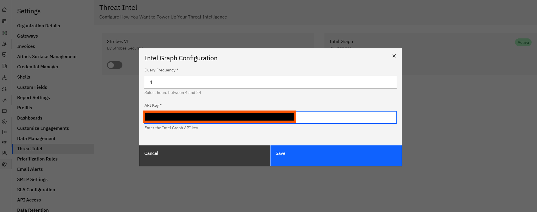Open the shield checkmark icon in left rail
The height and width of the screenshot is (212, 537).
[4, 55]
